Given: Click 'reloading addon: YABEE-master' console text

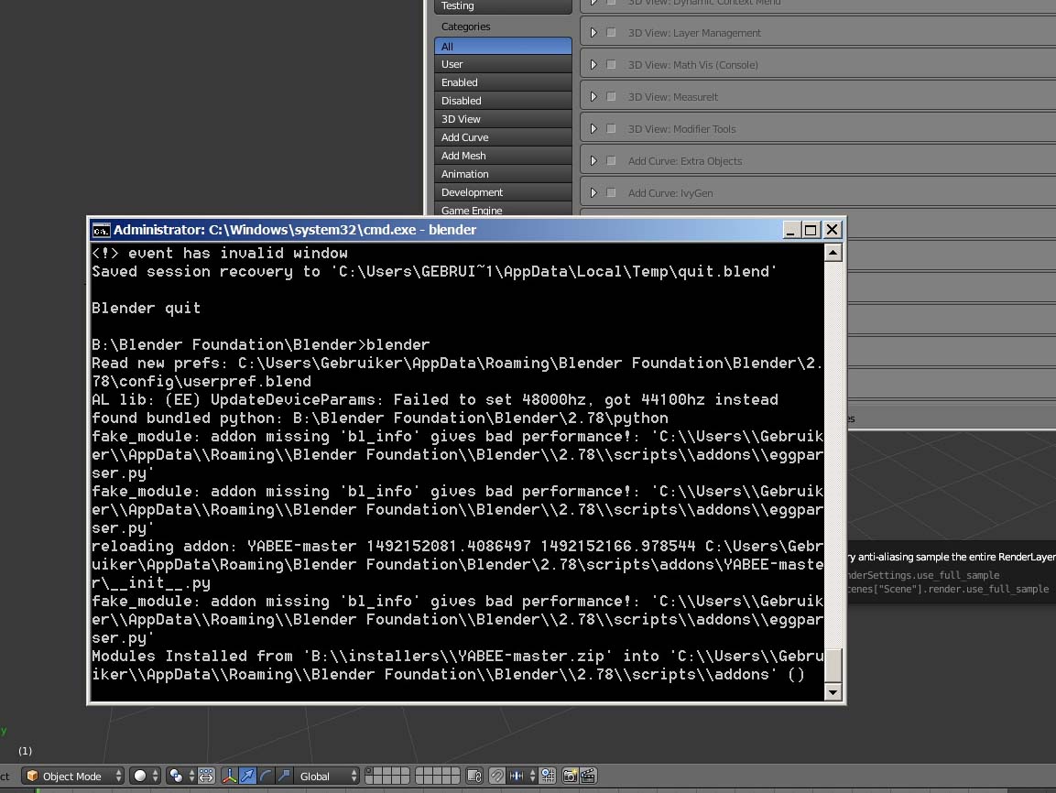Looking at the screenshot, I should click(x=224, y=547).
